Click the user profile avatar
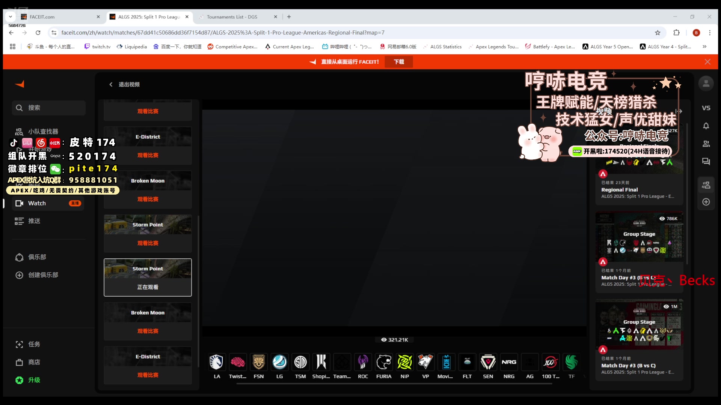This screenshot has height=405, width=721. 706,83
